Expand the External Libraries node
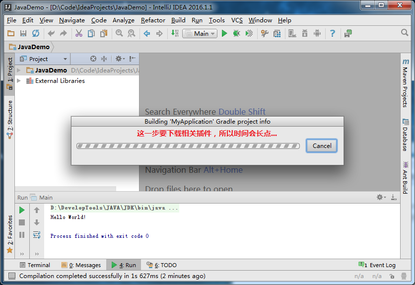 click(19, 81)
